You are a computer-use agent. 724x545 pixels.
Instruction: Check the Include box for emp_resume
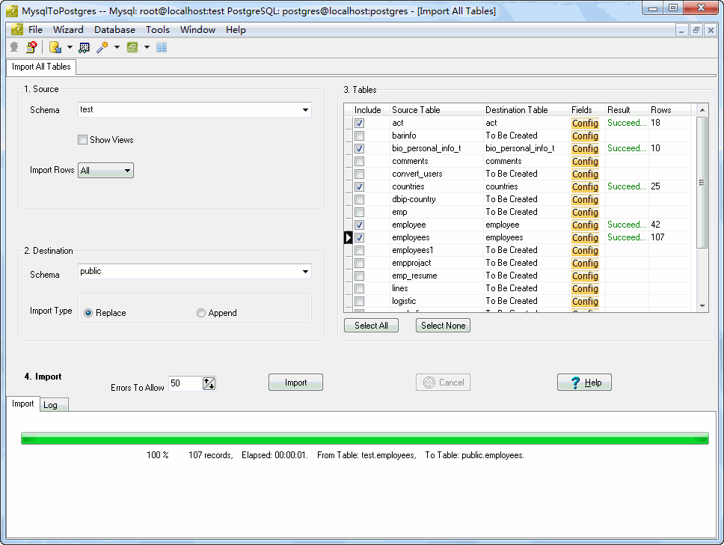click(359, 275)
